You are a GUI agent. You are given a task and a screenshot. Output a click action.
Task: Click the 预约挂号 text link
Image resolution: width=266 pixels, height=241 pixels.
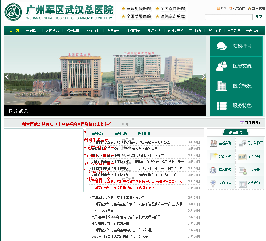coord(242,46)
